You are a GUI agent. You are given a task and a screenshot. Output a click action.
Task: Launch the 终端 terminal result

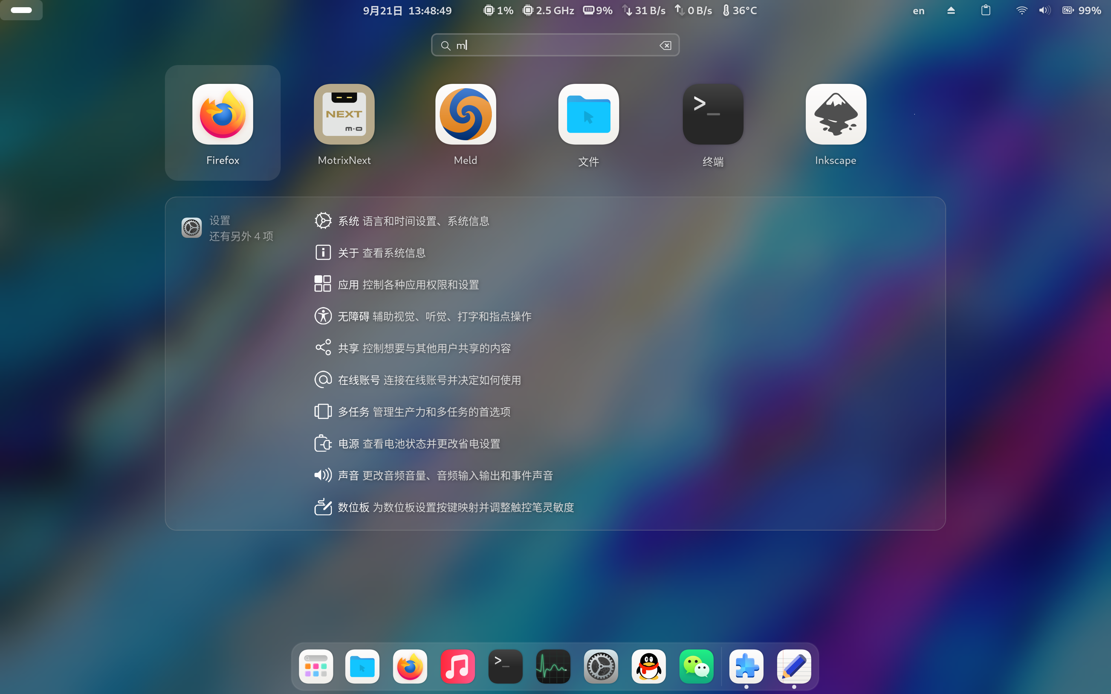pos(713,123)
